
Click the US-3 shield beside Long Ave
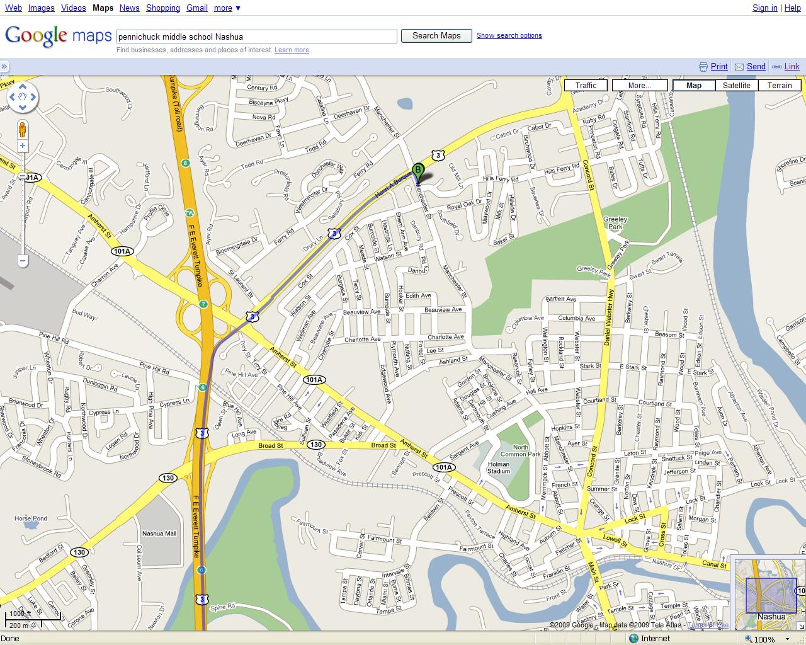201,433
